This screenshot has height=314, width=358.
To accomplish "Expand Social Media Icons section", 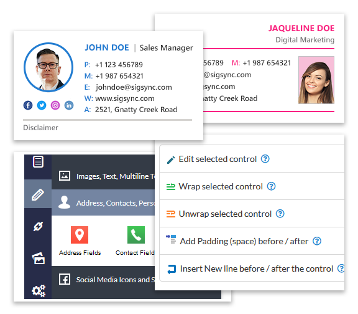I will coord(103,280).
